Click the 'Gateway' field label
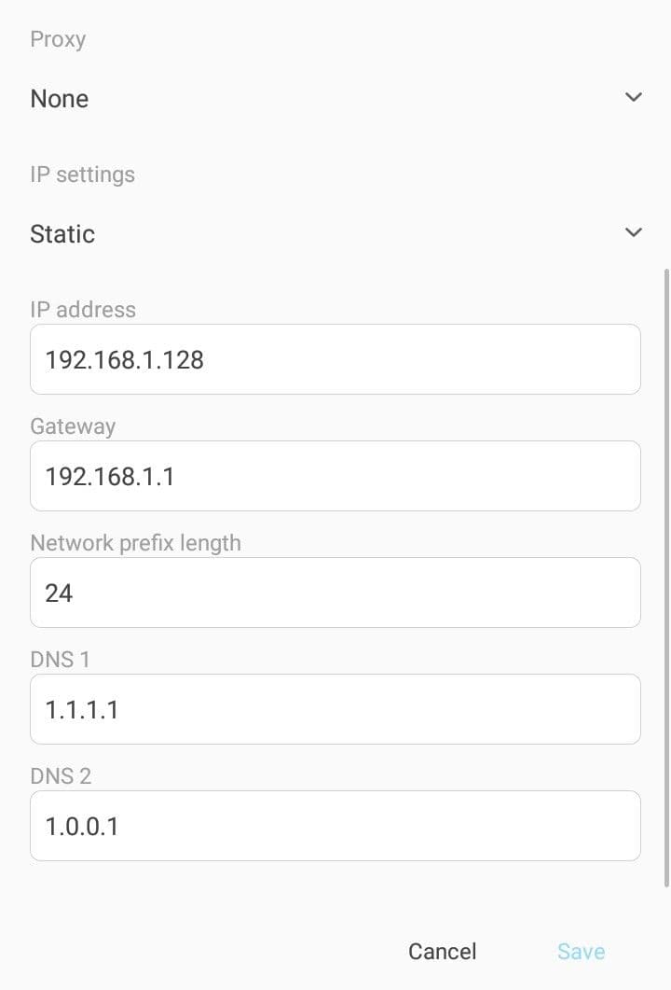The width and height of the screenshot is (671, 990). 73,426
